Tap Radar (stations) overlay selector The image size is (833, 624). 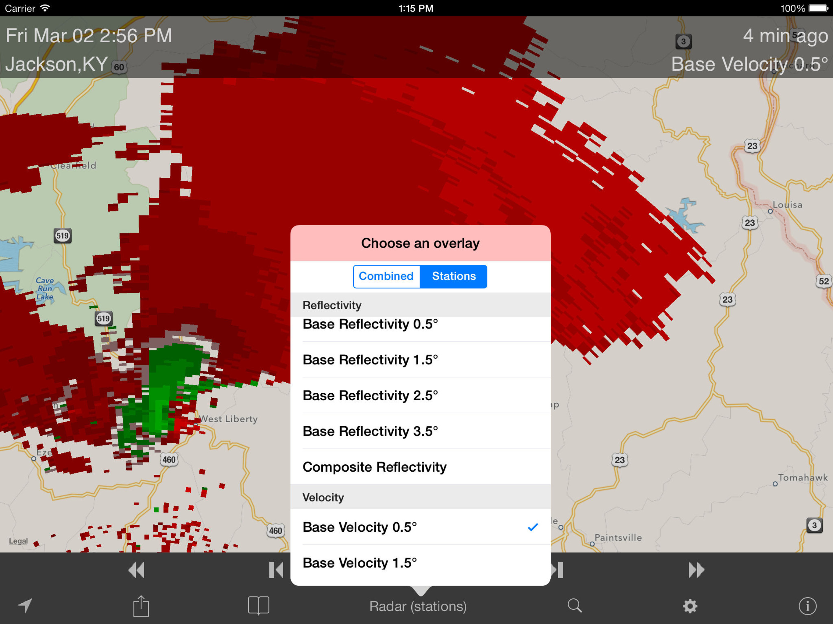pyautogui.click(x=418, y=606)
